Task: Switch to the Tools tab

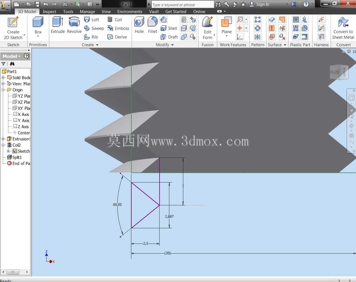Action: click(x=68, y=11)
